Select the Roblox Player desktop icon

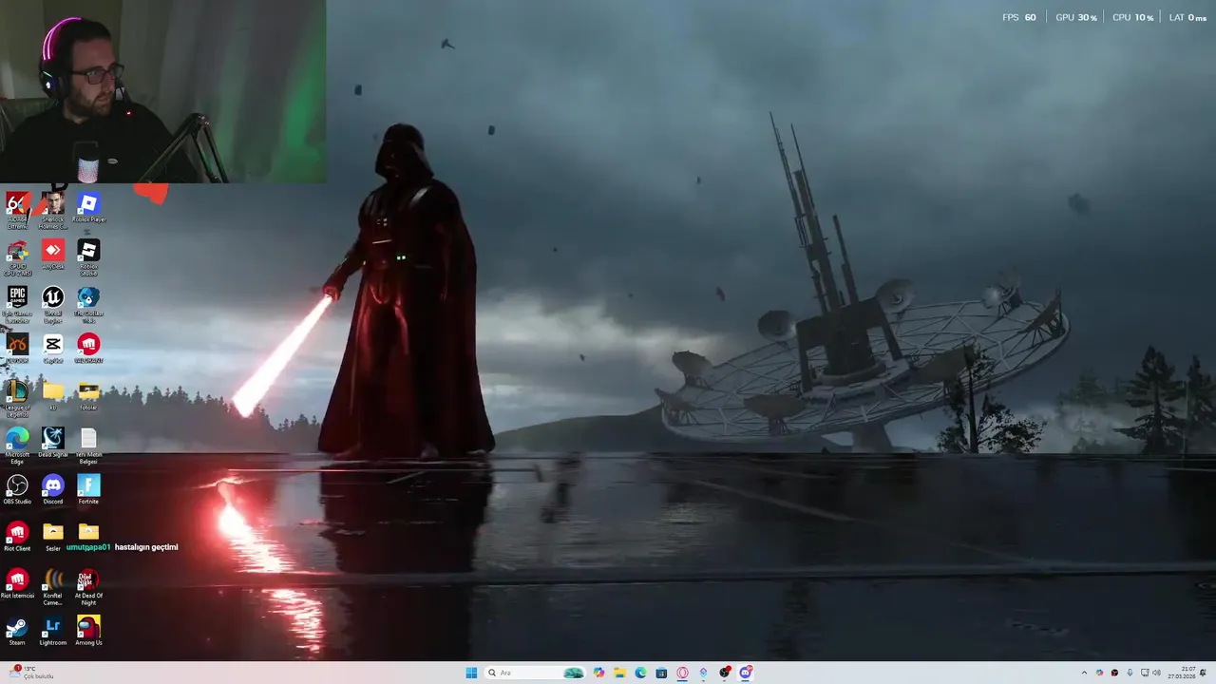pos(88,207)
